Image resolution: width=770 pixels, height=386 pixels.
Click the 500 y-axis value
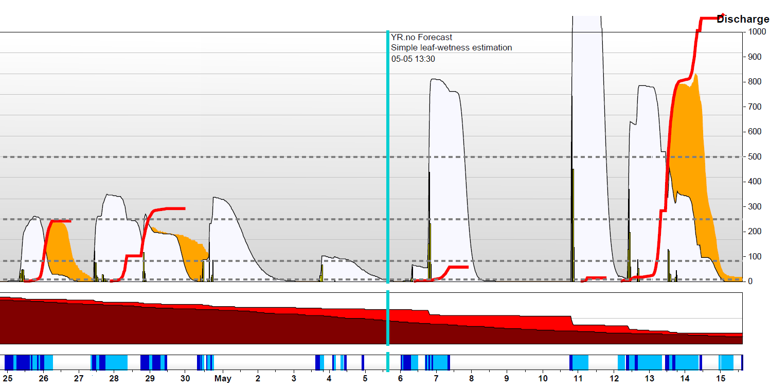755,157
